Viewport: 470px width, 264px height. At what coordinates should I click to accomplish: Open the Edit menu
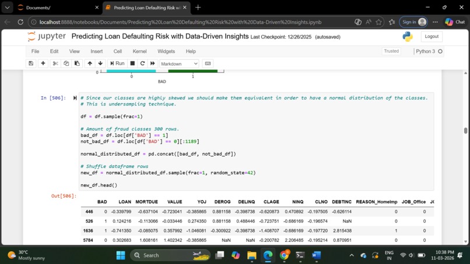tap(54, 51)
